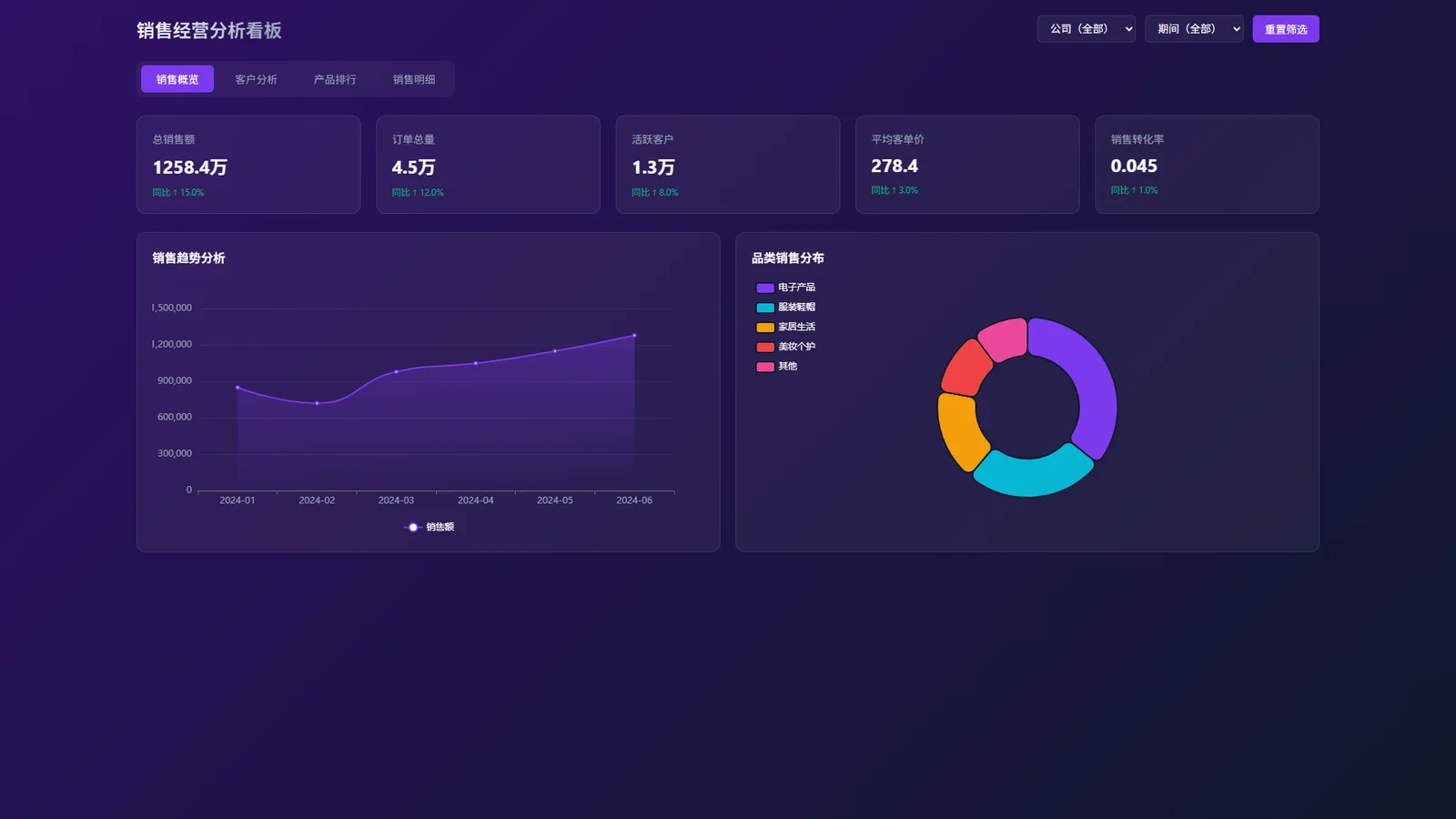Viewport: 1456px width, 819px height.
Task: Click the 同比 ↑ 12.0% growth text
Action: [x=418, y=193]
